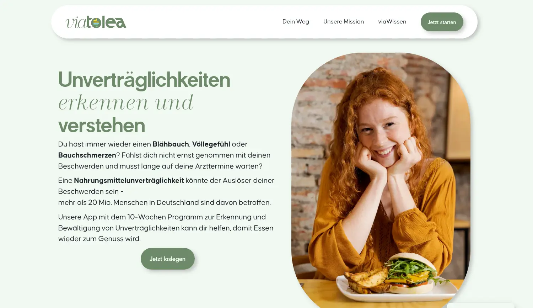Click the round emblem inside the logo
This screenshot has height=308, width=533.
click(x=96, y=23)
